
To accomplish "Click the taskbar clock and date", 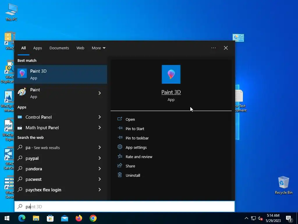I will pos(273,218).
